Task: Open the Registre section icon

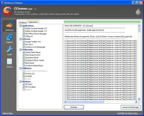Action: [x=10, y=39]
